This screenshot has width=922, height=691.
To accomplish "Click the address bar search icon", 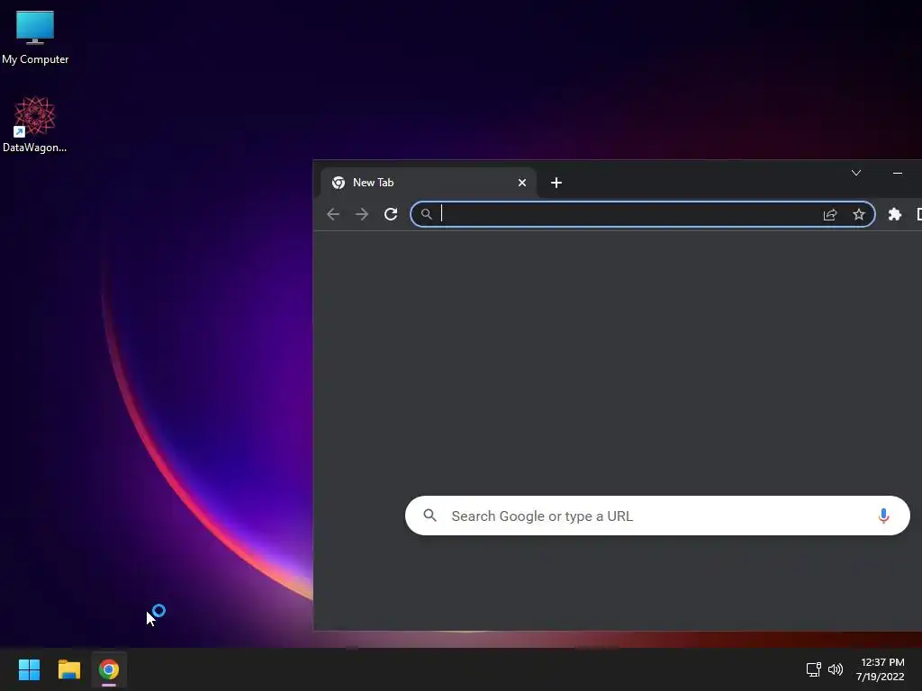I will coord(426,214).
